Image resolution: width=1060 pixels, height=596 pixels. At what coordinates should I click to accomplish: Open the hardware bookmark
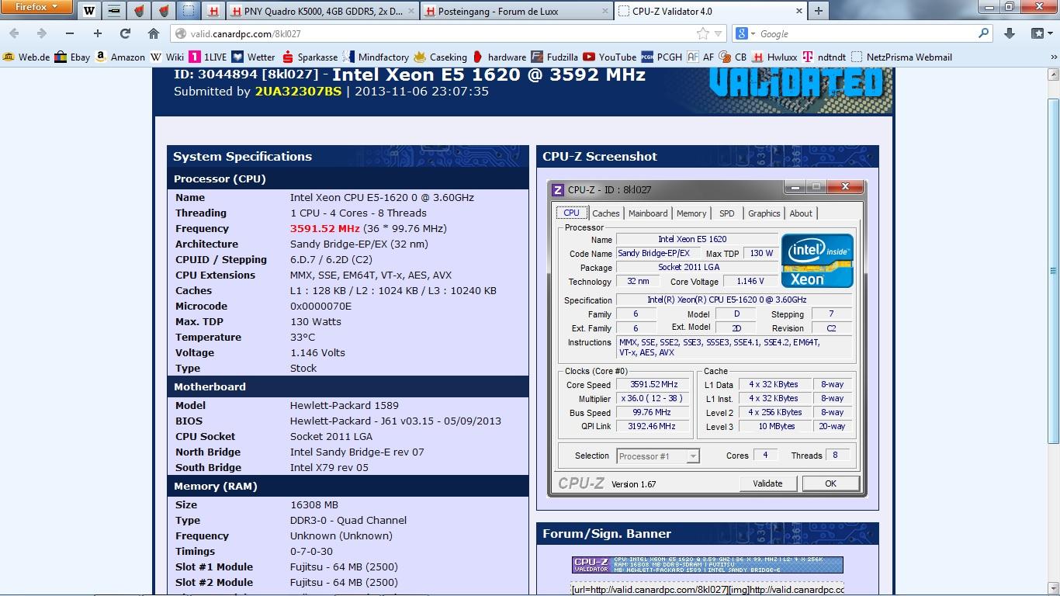coord(499,57)
